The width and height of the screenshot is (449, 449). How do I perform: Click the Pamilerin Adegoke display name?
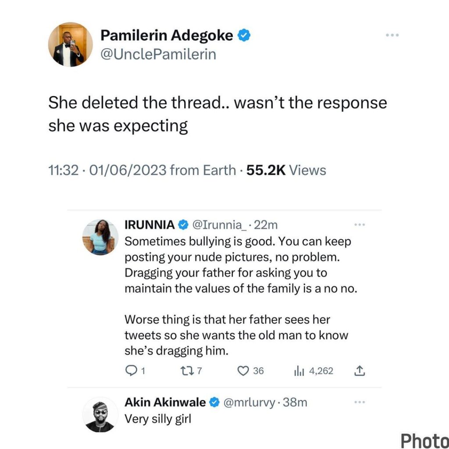click(167, 36)
